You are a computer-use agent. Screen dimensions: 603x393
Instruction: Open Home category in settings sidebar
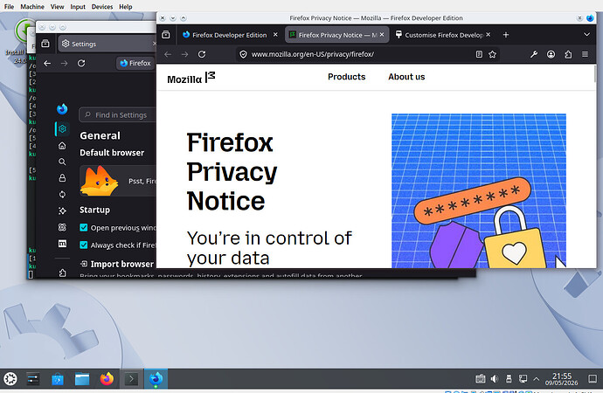(x=62, y=146)
